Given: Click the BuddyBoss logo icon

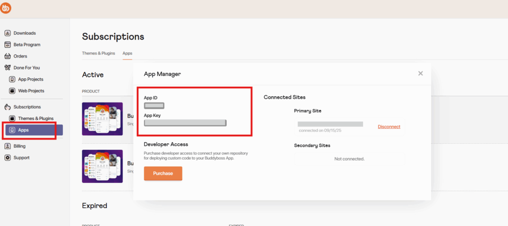Looking at the screenshot, I should (x=6, y=8).
